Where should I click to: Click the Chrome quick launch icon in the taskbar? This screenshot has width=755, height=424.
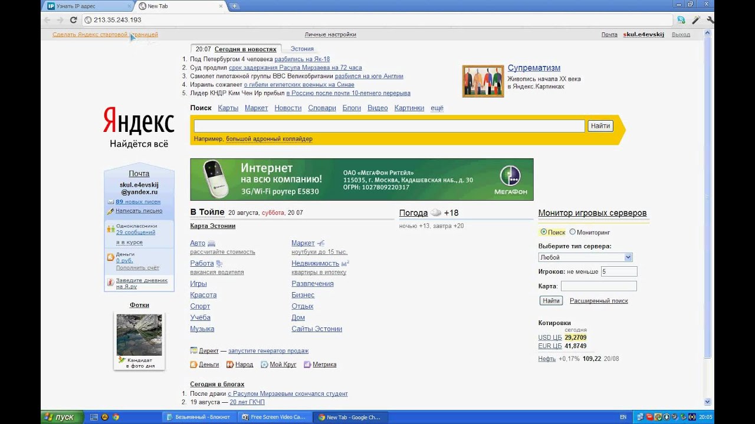pos(116,417)
